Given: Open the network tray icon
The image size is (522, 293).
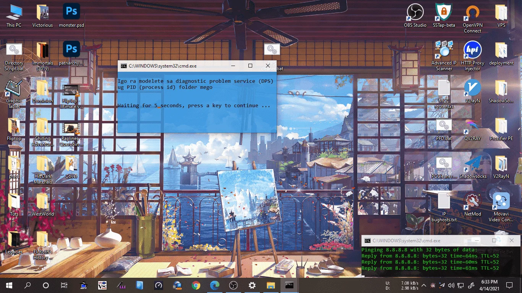Looking at the screenshot, I should click(x=460, y=285).
